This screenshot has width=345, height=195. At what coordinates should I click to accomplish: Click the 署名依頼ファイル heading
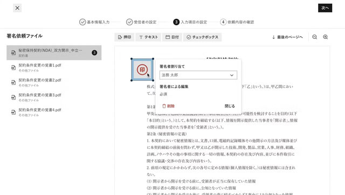click(25, 36)
